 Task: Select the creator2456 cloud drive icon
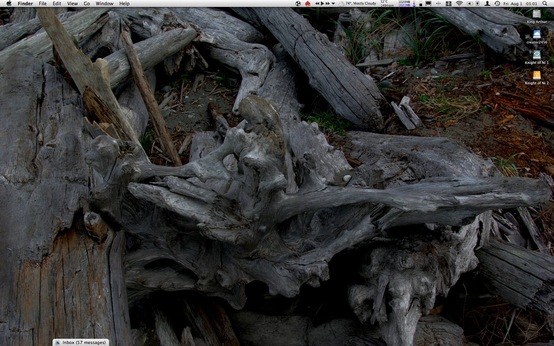[537, 34]
